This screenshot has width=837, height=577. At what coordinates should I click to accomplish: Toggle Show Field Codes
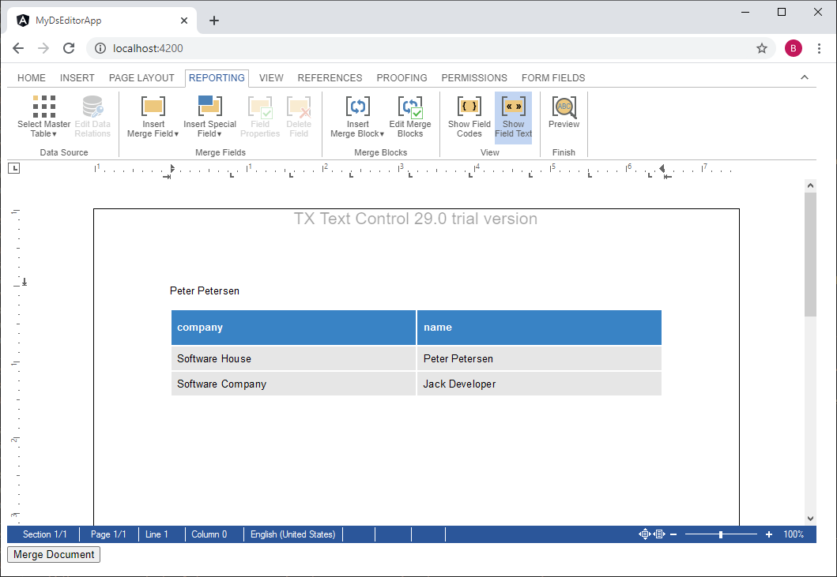[469, 116]
